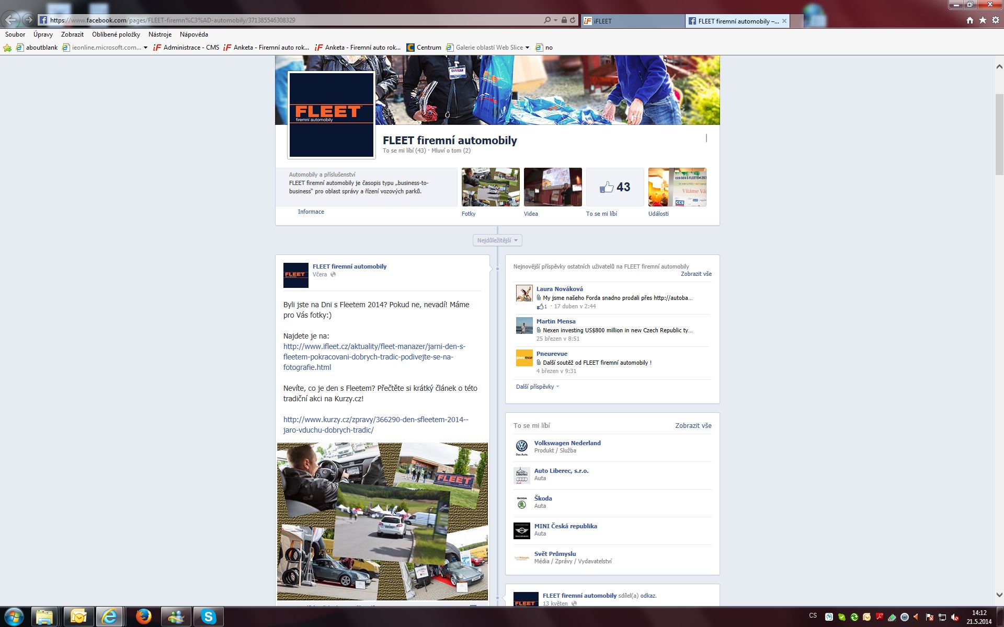The width and height of the screenshot is (1004, 627).
Task: Open the Nápověda menu
Action: [x=194, y=34]
